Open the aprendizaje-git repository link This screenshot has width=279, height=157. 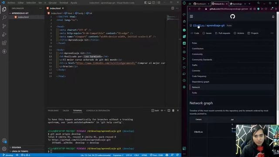tap(215, 25)
